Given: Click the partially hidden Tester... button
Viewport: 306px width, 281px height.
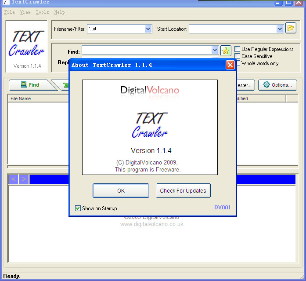Looking at the screenshot, I should pyautogui.click(x=245, y=85).
